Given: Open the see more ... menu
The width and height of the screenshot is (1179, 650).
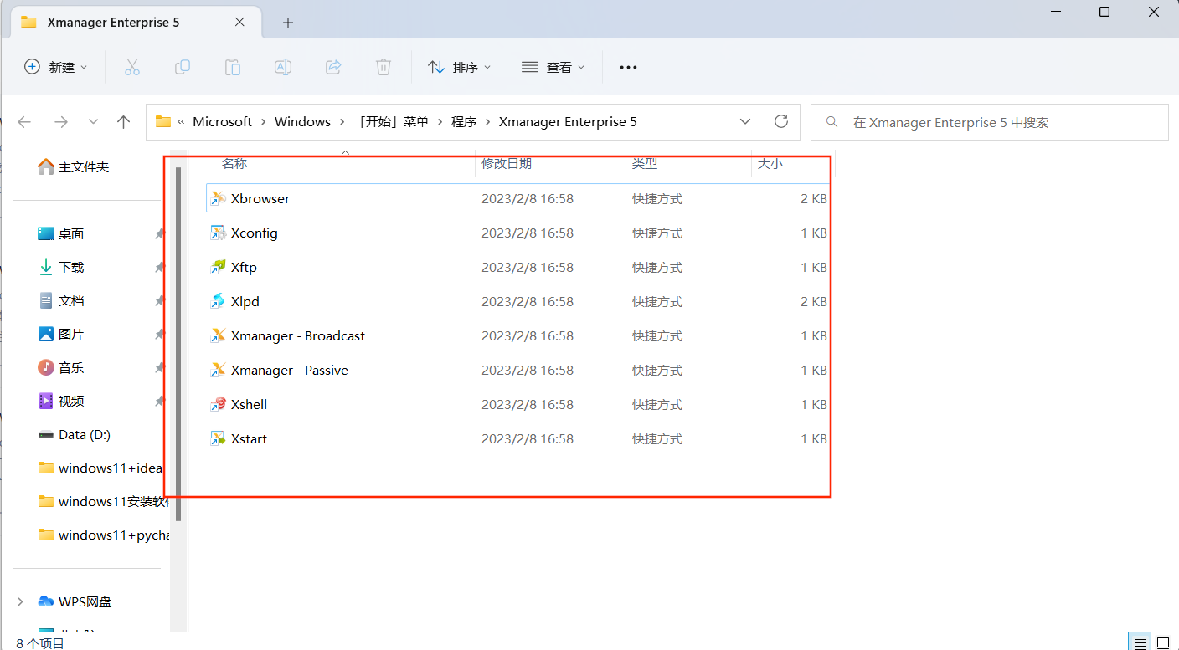Looking at the screenshot, I should pyautogui.click(x=628, y=67).
